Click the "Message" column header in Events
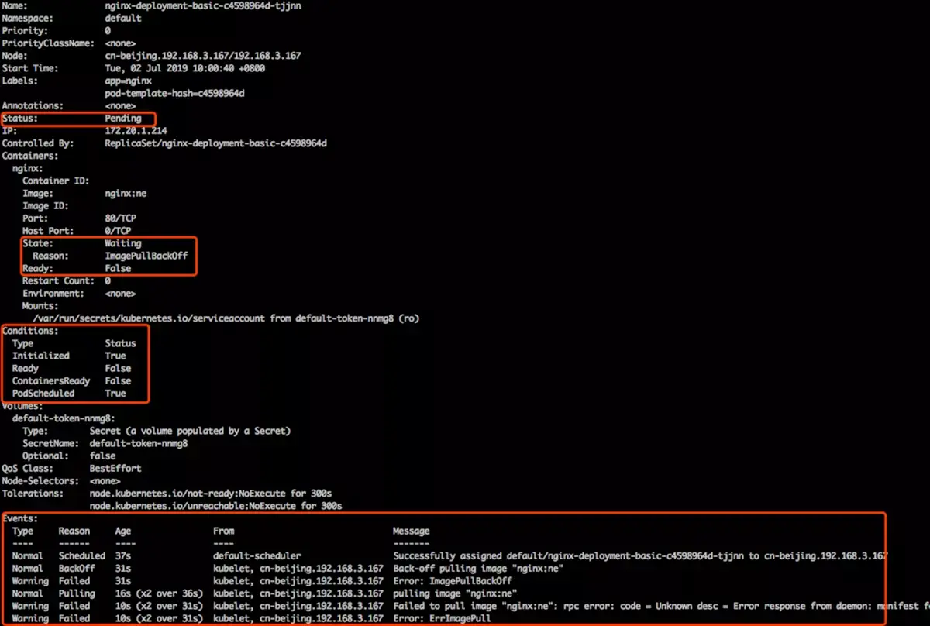Viewport: 930px width, 626px height. pyautogui.click(x=412, y=531)
